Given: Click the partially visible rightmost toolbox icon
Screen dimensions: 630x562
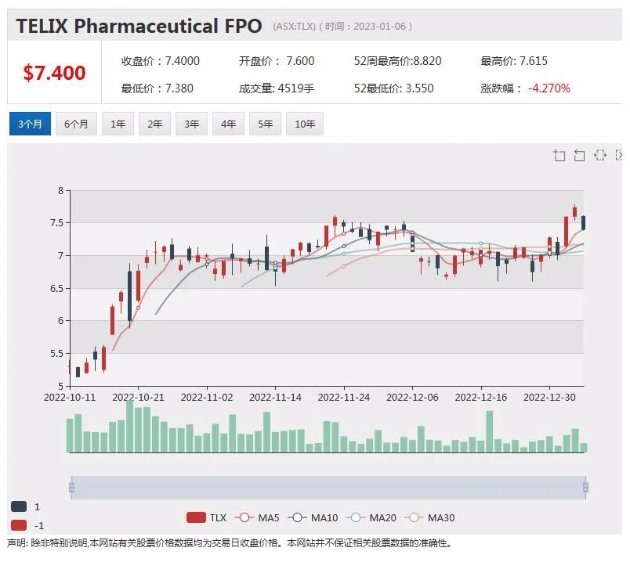Looking at the screenshot, I should [x=619, y=155].
